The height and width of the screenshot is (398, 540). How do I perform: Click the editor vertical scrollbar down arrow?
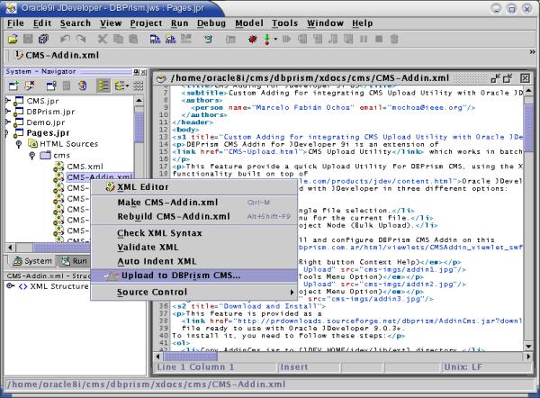528,346
